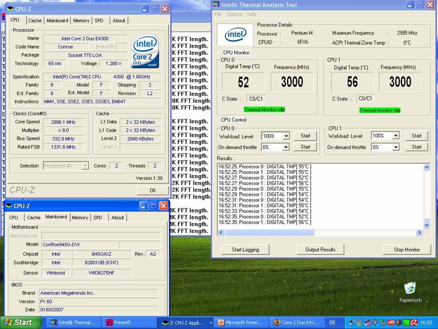Image resolution: width=438 pixels, height=329 pixels.
Task: Switch to Cache tab in lower CPU-Z
Action: tap(33, 218)
